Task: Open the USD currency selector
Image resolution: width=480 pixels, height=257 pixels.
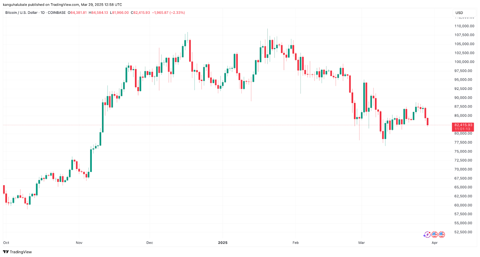Action: [x=464, y=13]
